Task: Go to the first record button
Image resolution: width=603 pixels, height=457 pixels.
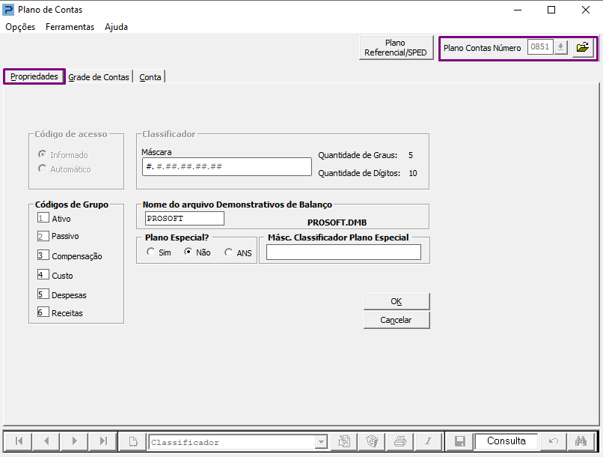Action: pyautogui.click(x=19, y=441)
